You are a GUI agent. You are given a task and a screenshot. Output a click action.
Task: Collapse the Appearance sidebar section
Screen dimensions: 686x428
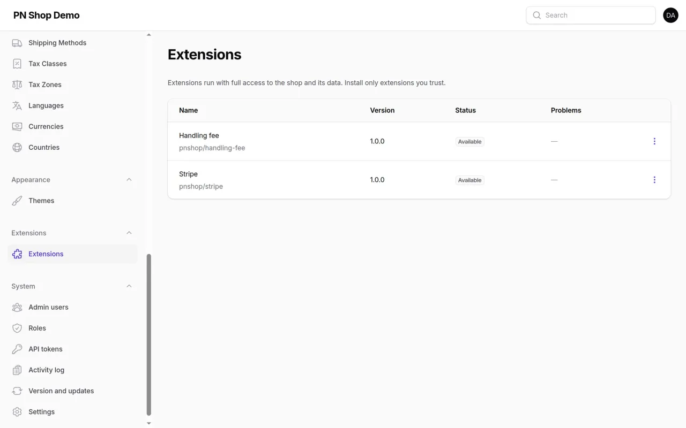129,180
